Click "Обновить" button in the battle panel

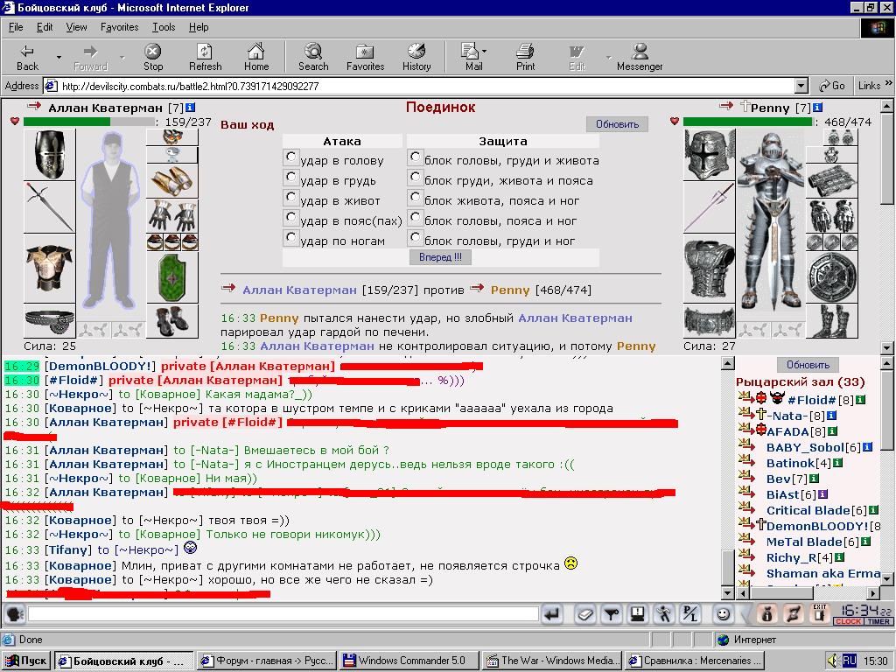click(617, 124)
